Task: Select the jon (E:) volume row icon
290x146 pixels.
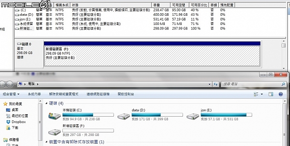Action: tap(17, 19)
